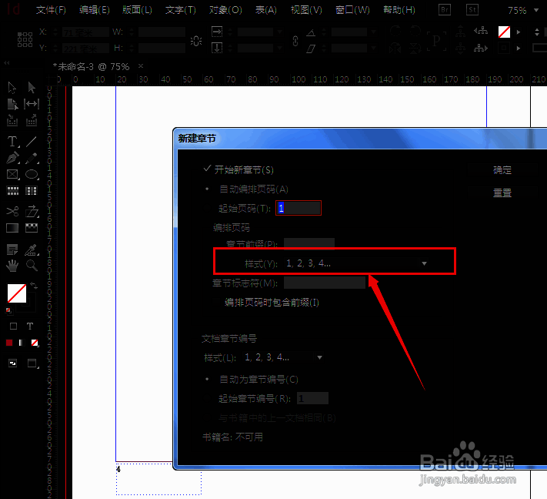Image resolution: width=547 pixels, height=499 pixels.
Task: Select the Zoom magnifier tool
Action: (32, 266)
